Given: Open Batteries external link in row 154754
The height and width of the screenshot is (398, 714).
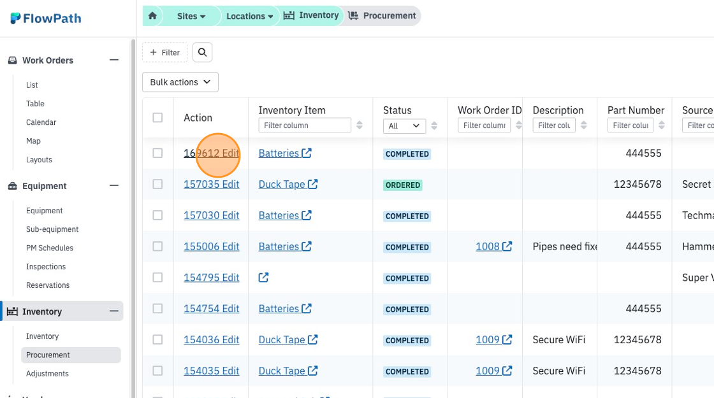Looking at the screenshot, I should click(x=307, y=308).
